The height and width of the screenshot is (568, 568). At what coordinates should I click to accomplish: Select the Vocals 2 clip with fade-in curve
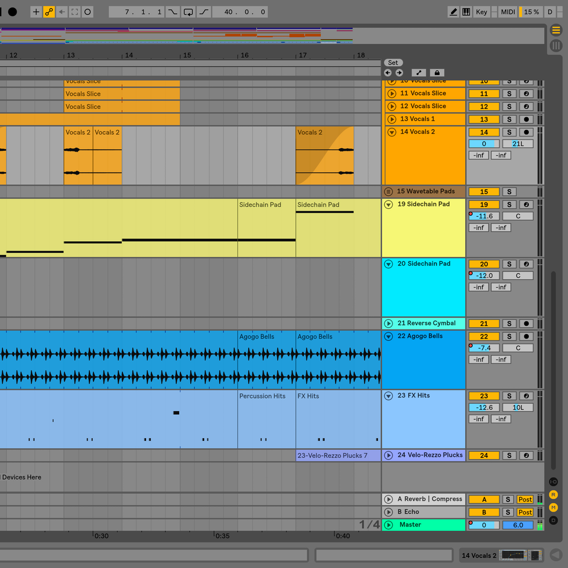[x=325, y=156]
